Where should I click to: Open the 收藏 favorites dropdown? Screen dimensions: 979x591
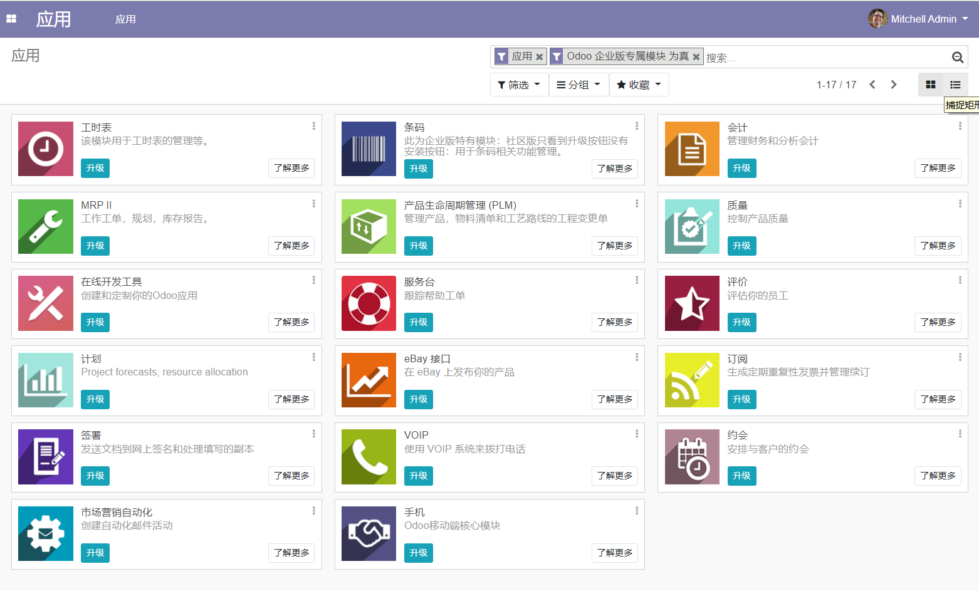click(x=639, y=85)
